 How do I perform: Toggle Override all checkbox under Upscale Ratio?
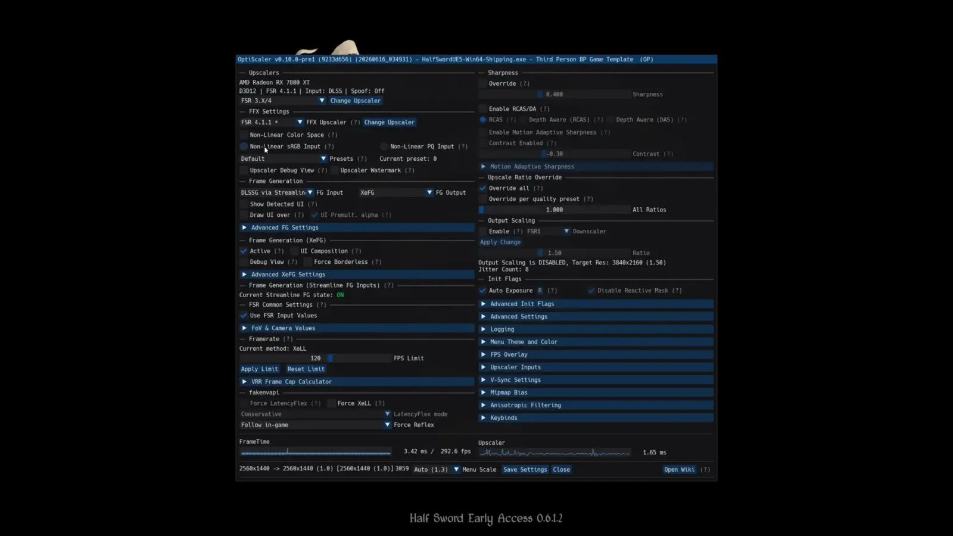tap(482, 188)
